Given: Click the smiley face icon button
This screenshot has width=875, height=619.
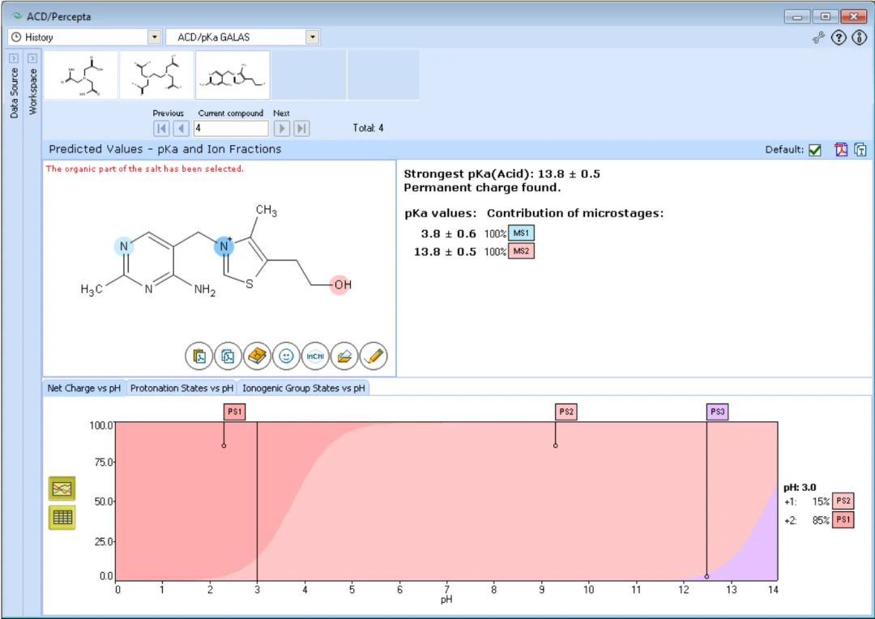Looking at the screenshot, I should pyautogui.click(x=286, y=356).
